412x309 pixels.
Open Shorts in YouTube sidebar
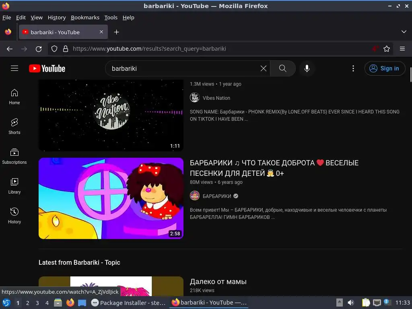click(14, 127)
